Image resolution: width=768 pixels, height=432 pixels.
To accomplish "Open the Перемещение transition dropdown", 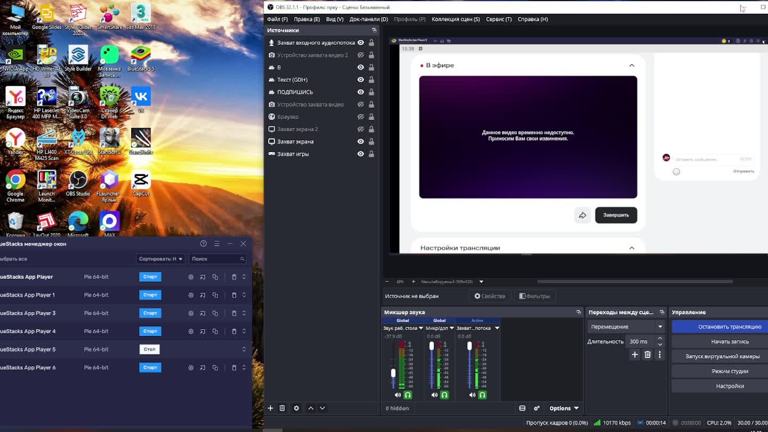I will [x=627, y=326].
